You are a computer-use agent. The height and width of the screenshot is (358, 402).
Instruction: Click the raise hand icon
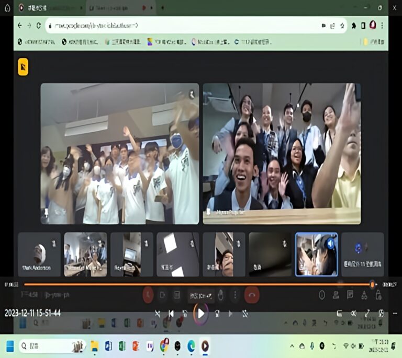(x=221, y=295)
